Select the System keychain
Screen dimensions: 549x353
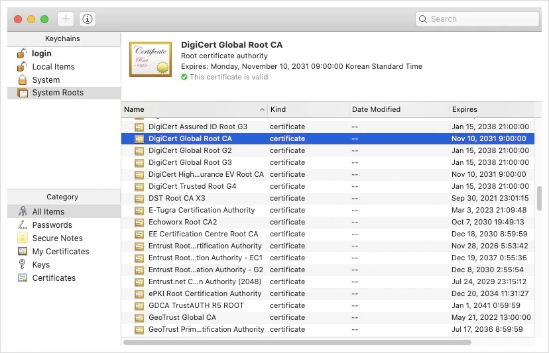tap(64, 79)
